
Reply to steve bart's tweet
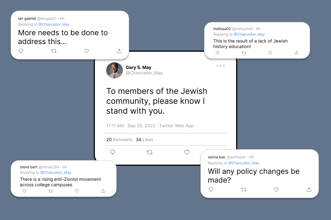24,191
